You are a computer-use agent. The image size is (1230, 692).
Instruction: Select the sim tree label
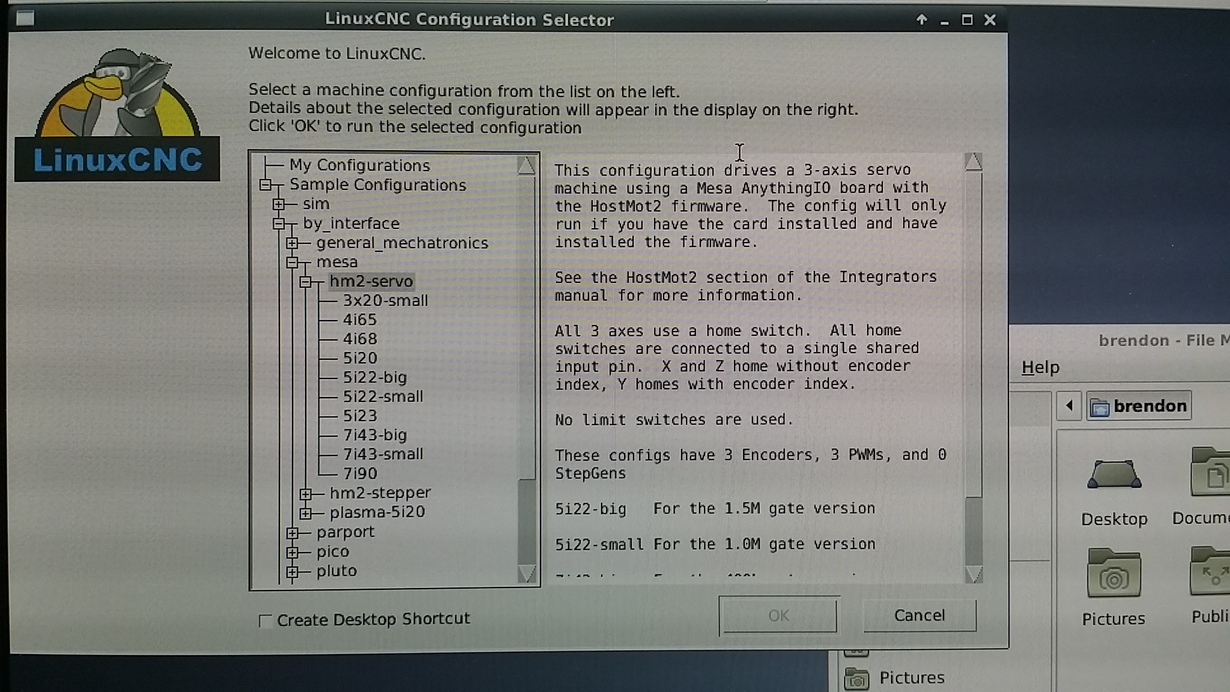pyautogui.click(x=316, y=204)
